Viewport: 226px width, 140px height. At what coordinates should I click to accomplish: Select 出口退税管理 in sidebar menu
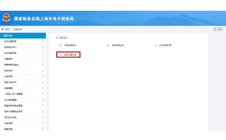[x=10, y=100]
